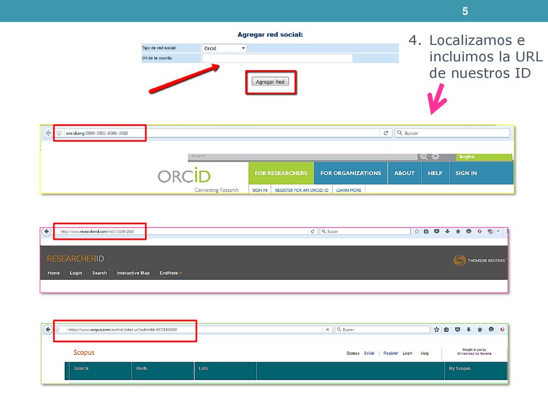
Task: Click back arrow in ResearcherID browser
Action: pyautogui.click(x=47, y=231)
